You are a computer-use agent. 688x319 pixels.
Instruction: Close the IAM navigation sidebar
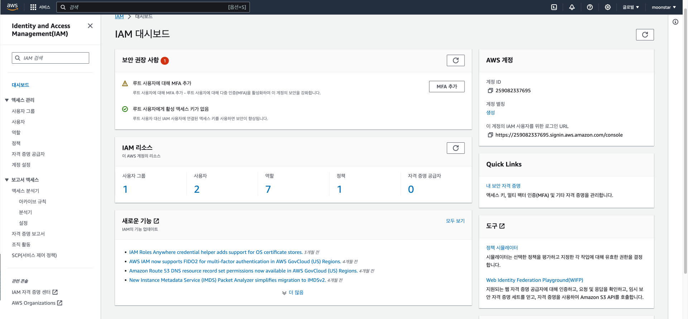tap(90, 26)
